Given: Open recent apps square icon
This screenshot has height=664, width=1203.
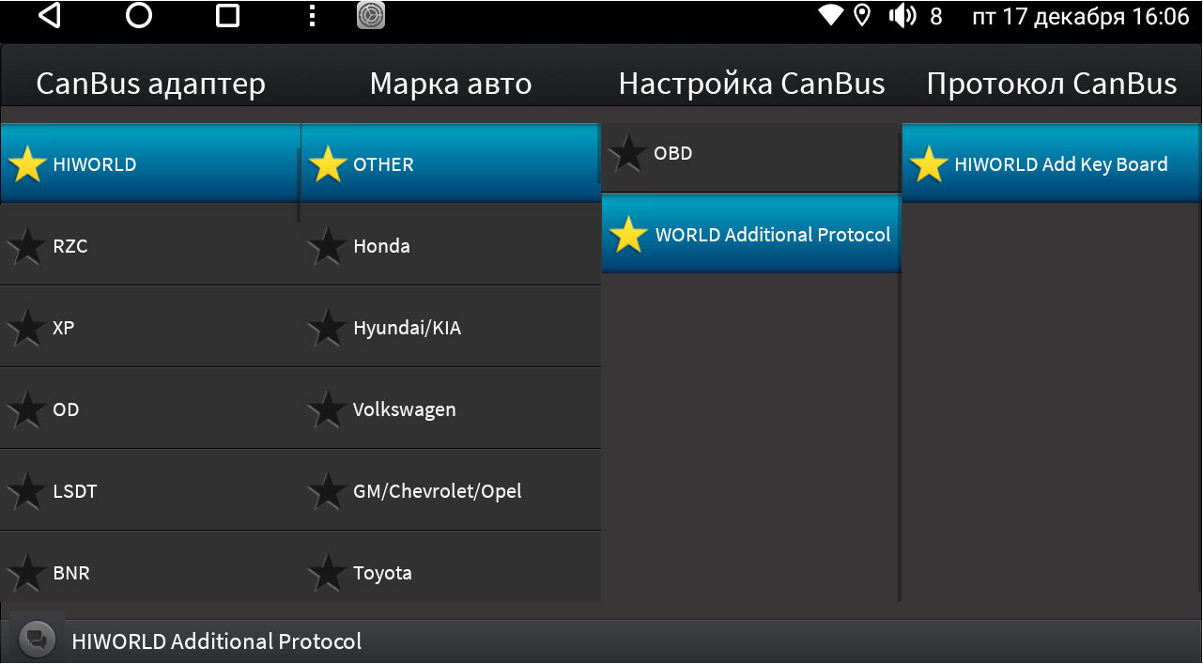Looking at the screenshot, I should tap(227, 16).
